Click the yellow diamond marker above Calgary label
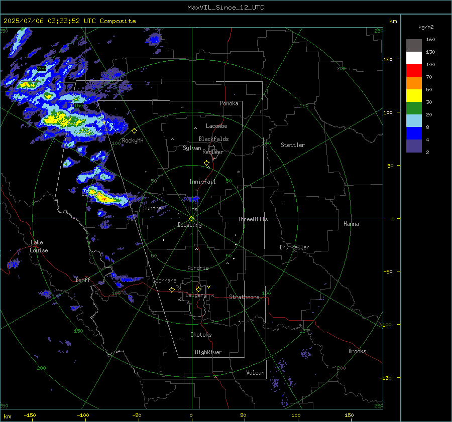Viewport: 452px width, 422px height. point(198,289)
